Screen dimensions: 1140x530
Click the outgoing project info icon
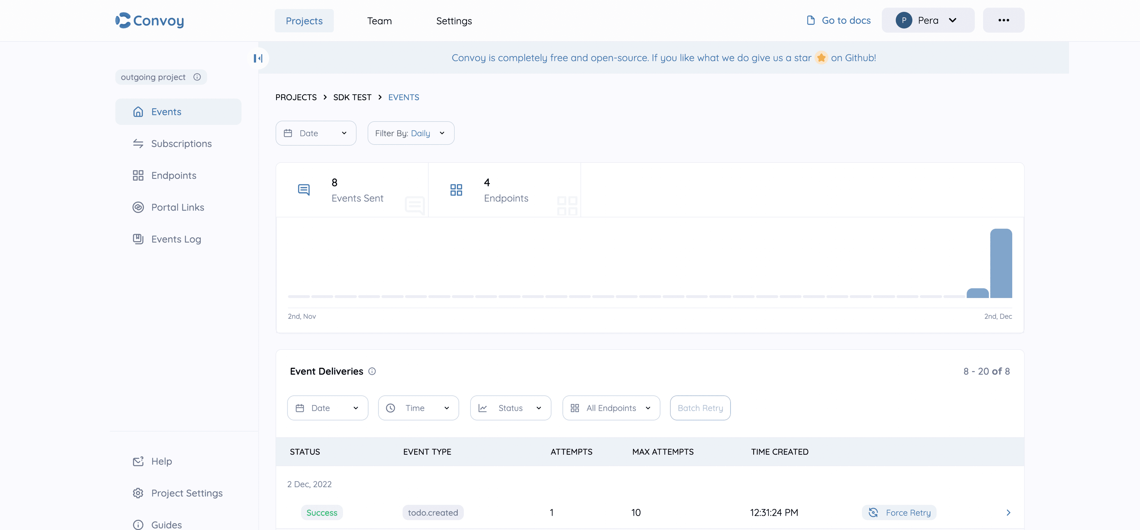click(x=197, y=77)
